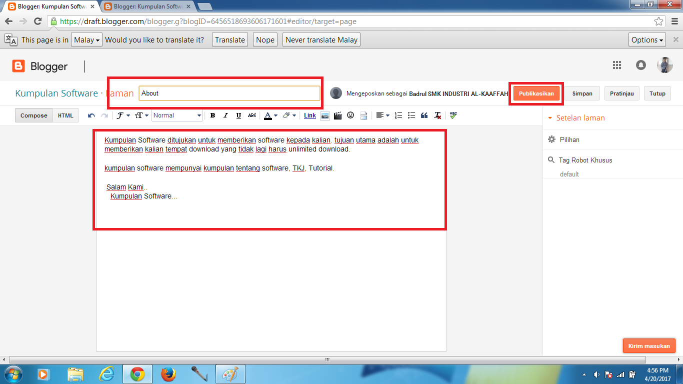Toggle italic formatting

point(225,115)
